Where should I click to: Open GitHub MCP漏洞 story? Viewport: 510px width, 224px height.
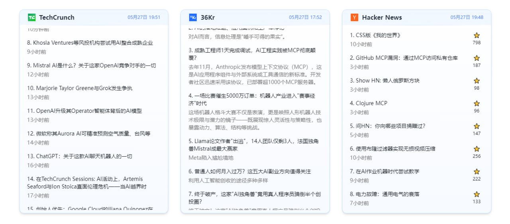tap(404, 58)
